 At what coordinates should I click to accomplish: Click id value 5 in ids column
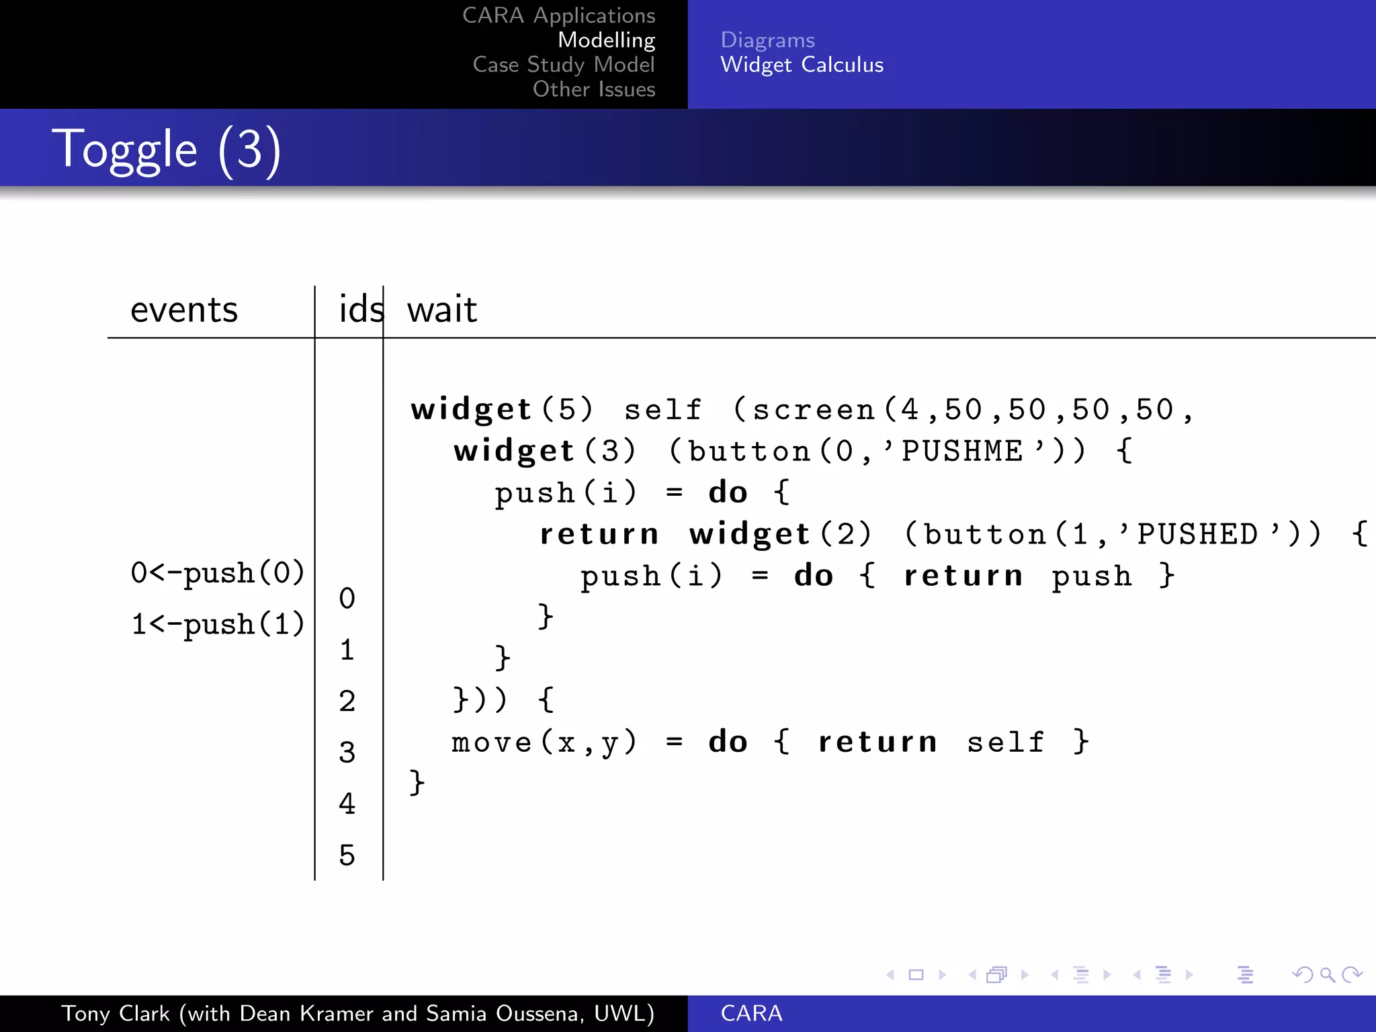click(347, 855)
